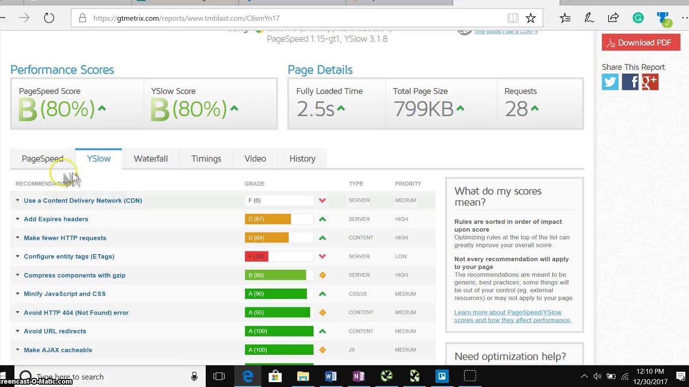Refresh the page with the reload icon
The width and height of the screenshot is (689, 387).
point(49,18)
